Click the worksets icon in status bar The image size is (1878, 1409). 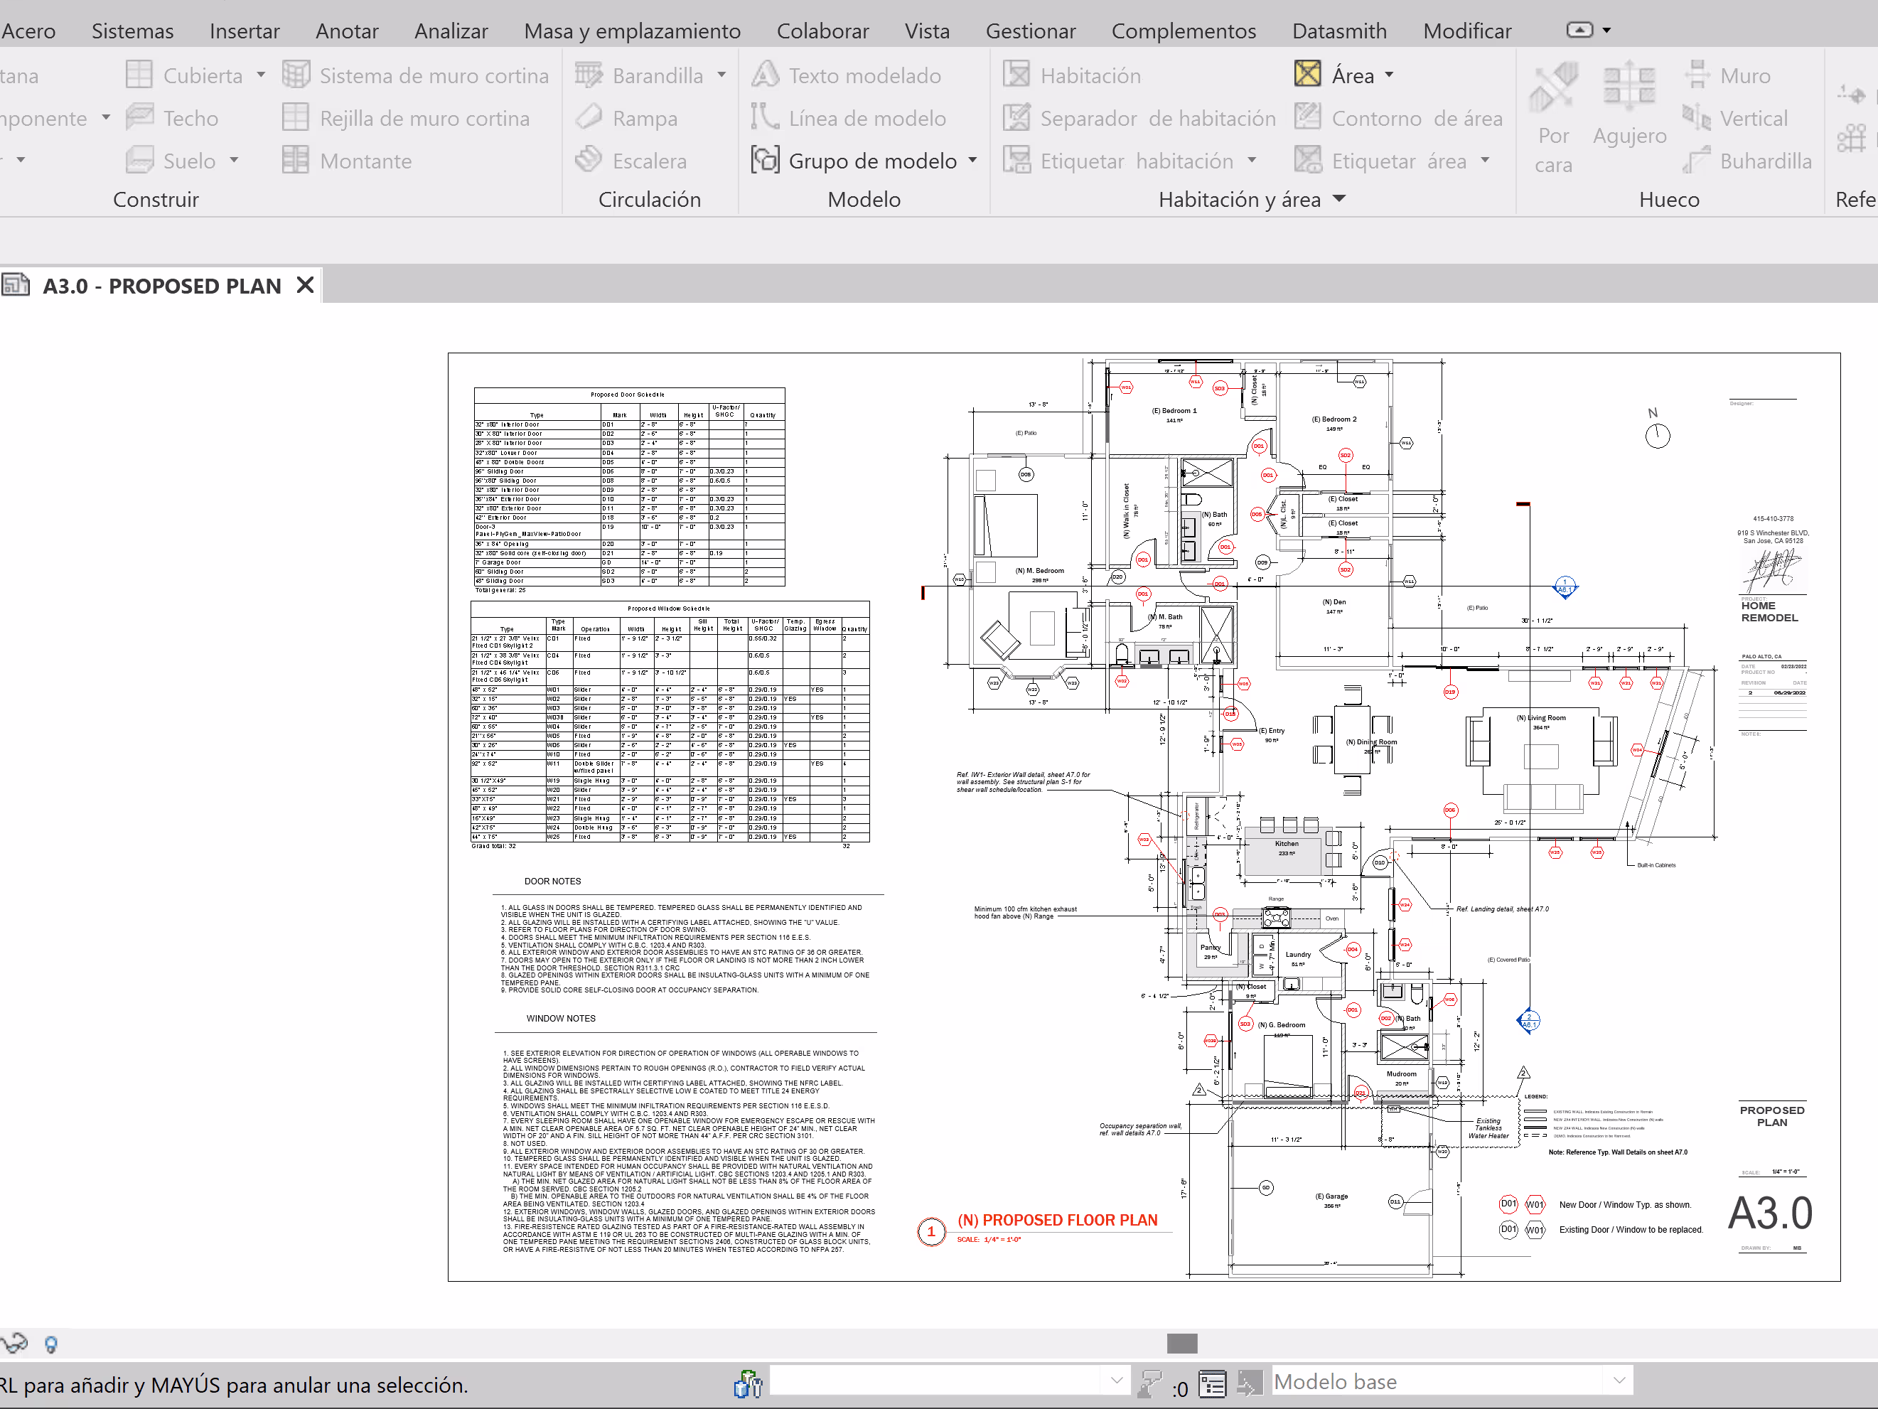(748, 1383)
